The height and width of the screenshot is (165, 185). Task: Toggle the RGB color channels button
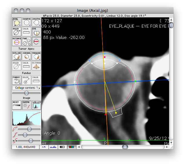[x=72, y=147]
